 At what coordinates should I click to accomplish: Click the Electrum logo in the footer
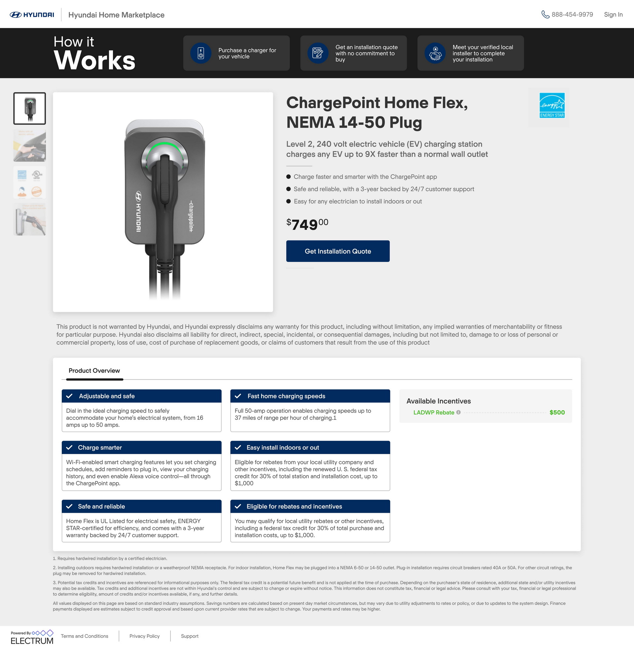coord(32,637)
